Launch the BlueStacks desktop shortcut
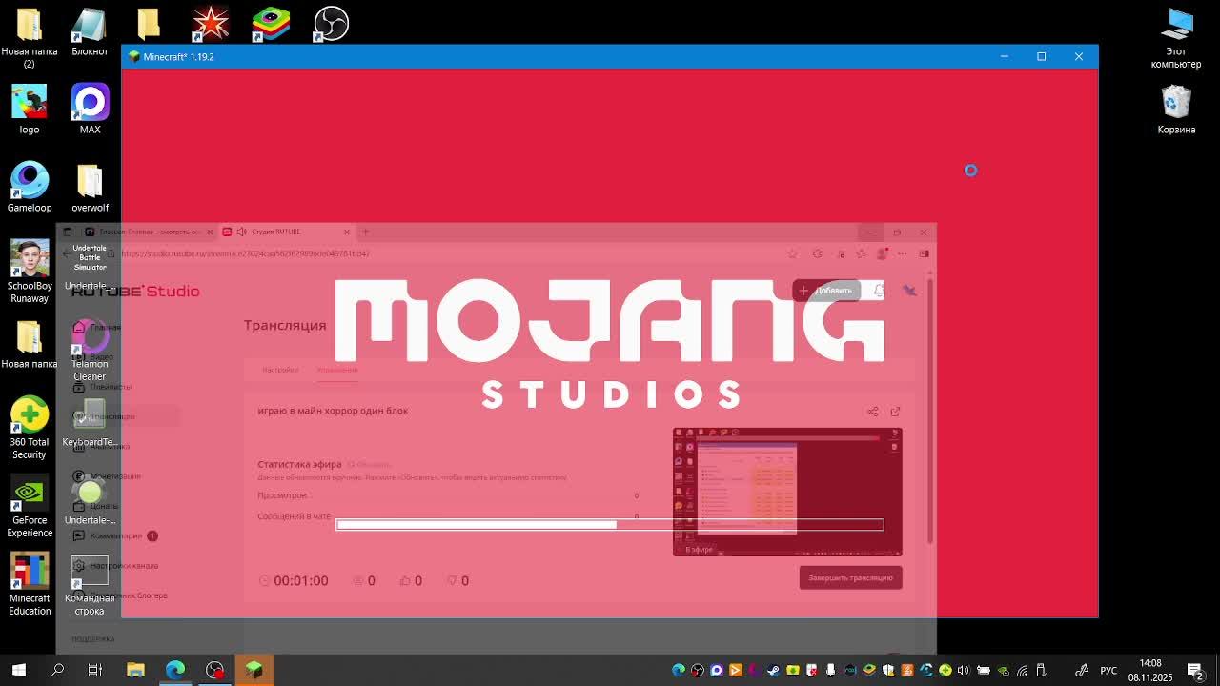 point(271,24)
